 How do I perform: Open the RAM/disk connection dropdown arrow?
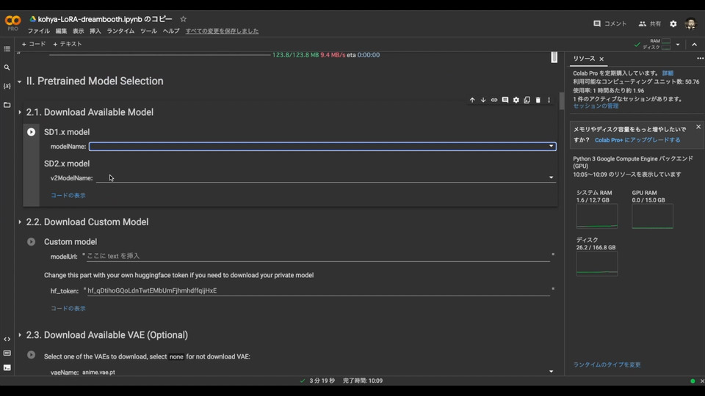678,45
